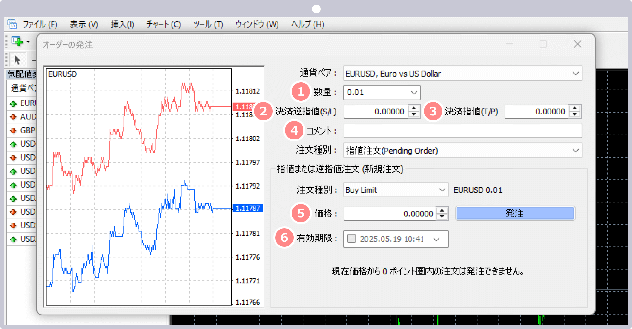Click the 気配値表示 market watch panel title
The image size is (632, 329).
pyautogui.click(x=22, y=74)
